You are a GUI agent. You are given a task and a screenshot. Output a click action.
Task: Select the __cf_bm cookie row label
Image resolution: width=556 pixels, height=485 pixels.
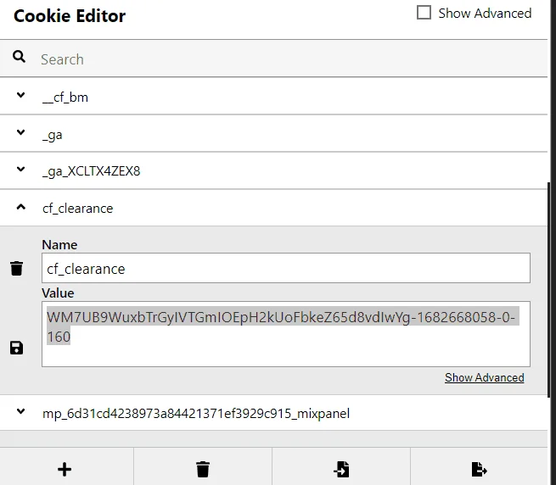pyautogui.click(x=65, y=97)
